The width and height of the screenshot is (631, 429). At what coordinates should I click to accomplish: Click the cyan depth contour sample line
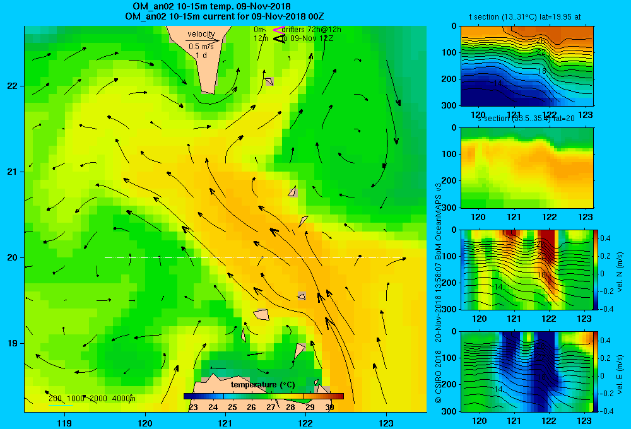point(61,405)
